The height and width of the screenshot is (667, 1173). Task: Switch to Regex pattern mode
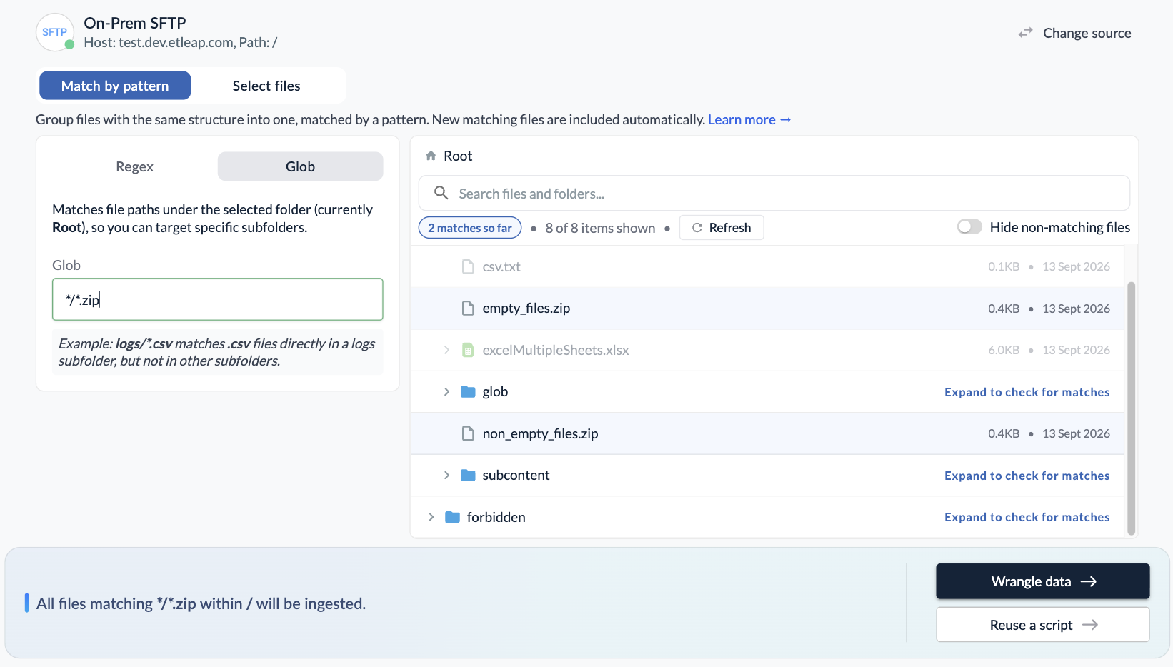point(134,166)
